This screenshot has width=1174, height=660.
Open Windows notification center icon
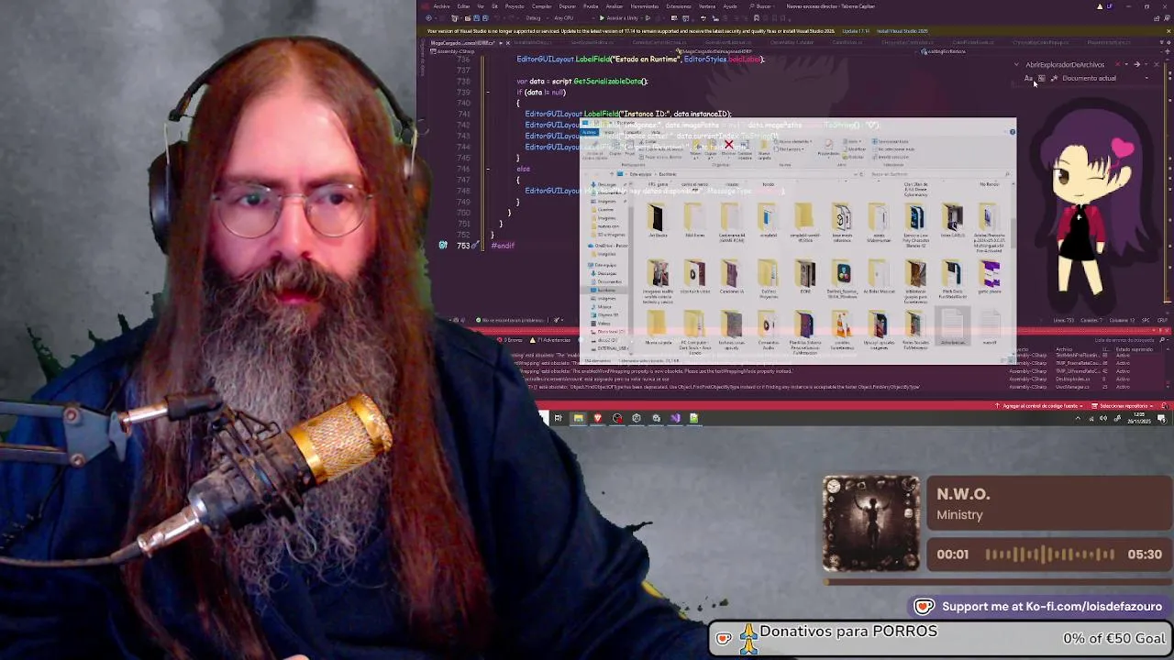point(1161,418)
